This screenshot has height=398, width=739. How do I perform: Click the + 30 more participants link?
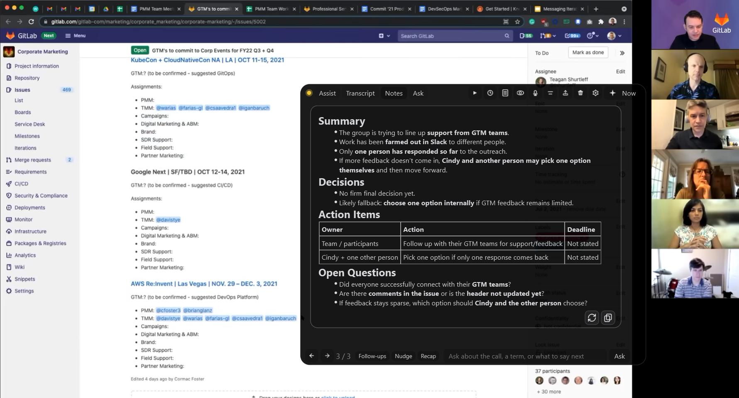point(549,392)
